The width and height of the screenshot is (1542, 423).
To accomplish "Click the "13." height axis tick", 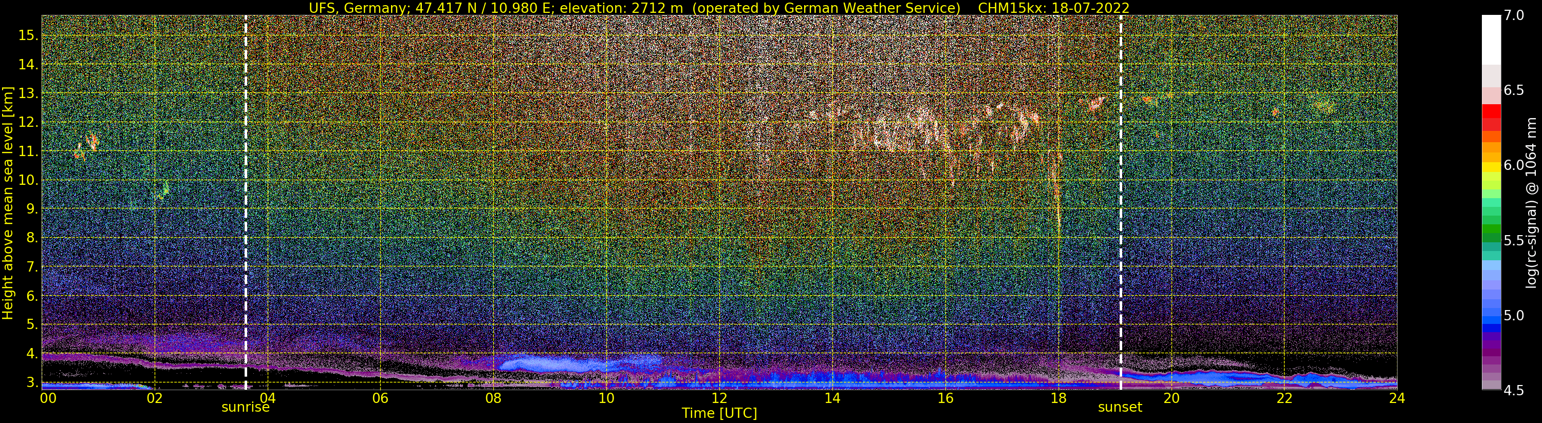I will (x=28, y=93).
